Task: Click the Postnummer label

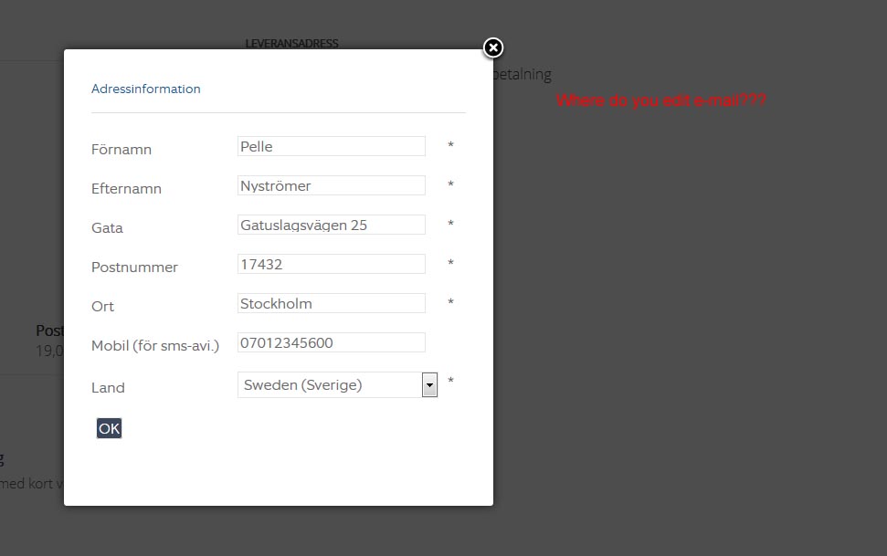Action: pos(134,267)
